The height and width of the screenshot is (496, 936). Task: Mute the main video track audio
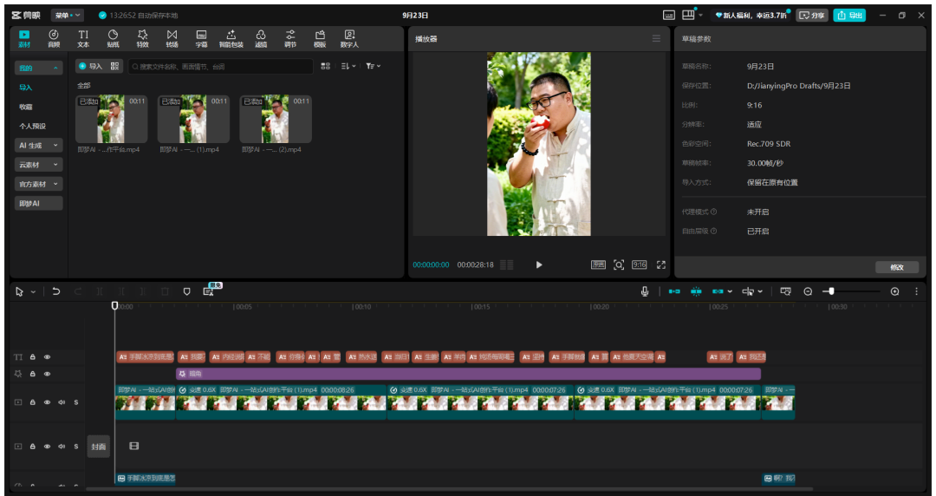(x=62, y=402)
